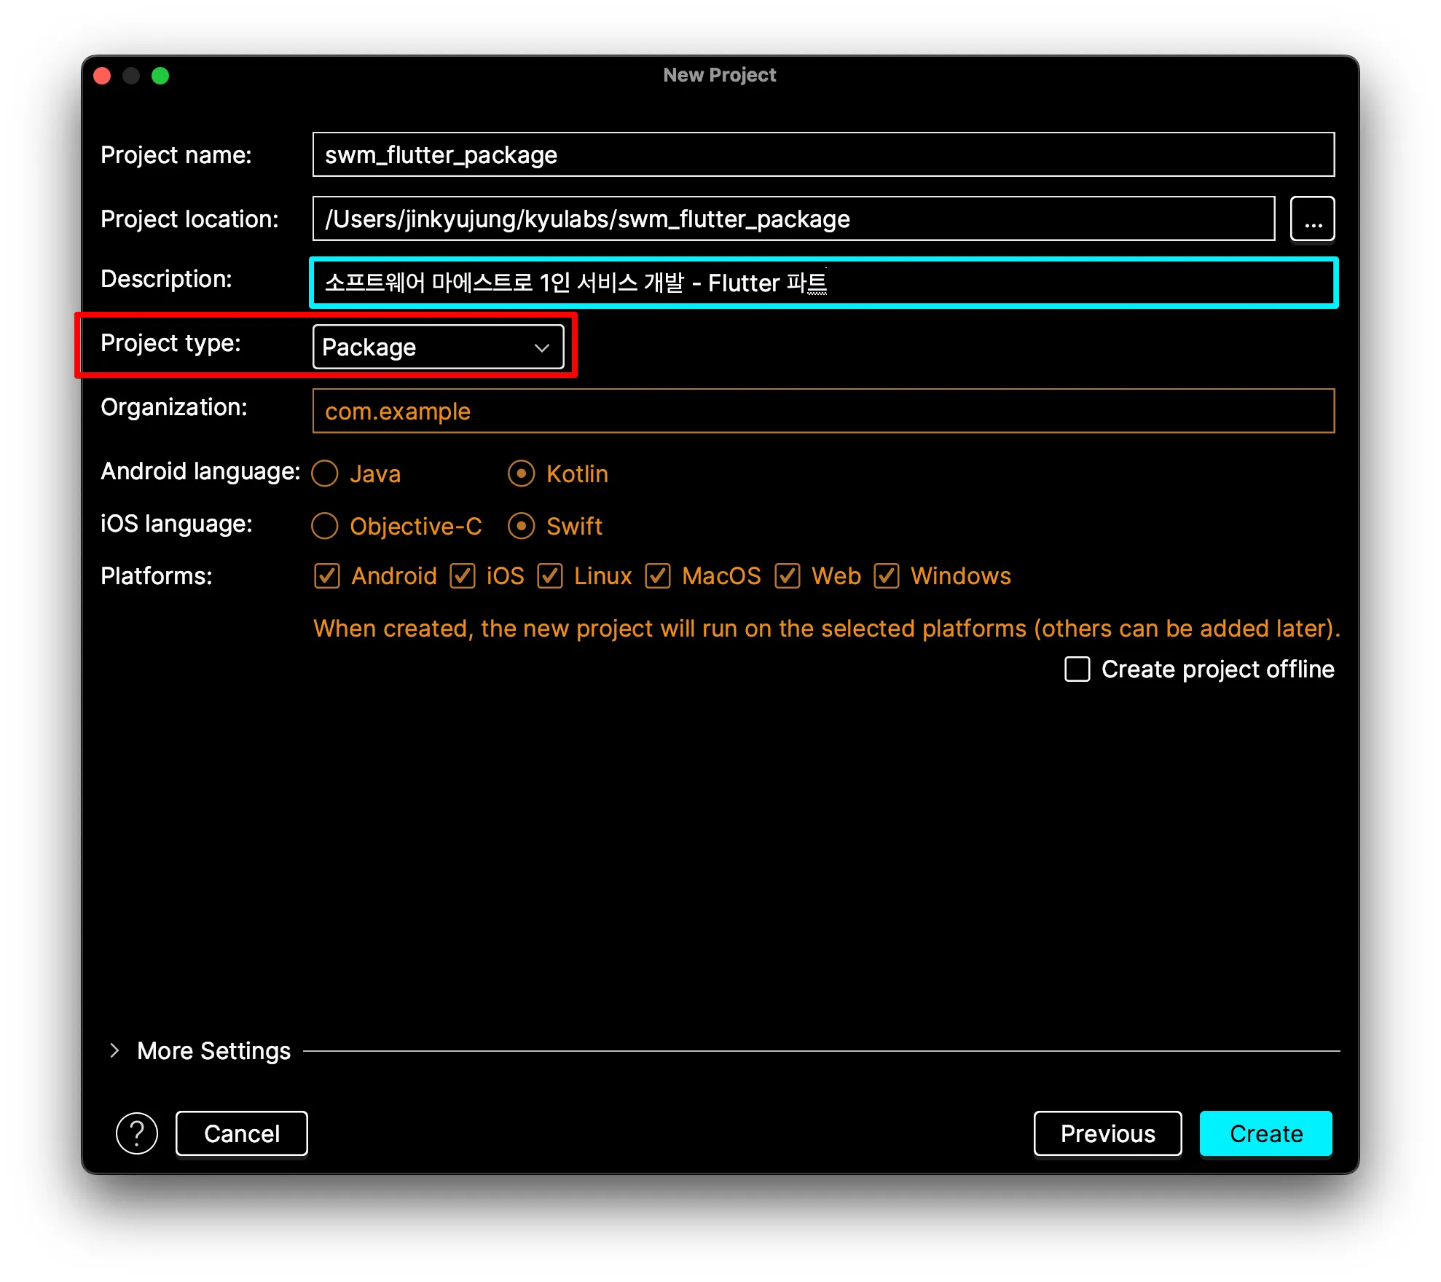Select Kotlin as Android language
The width and height of the screenshot is (1441, 1282).
pos(522,473)
